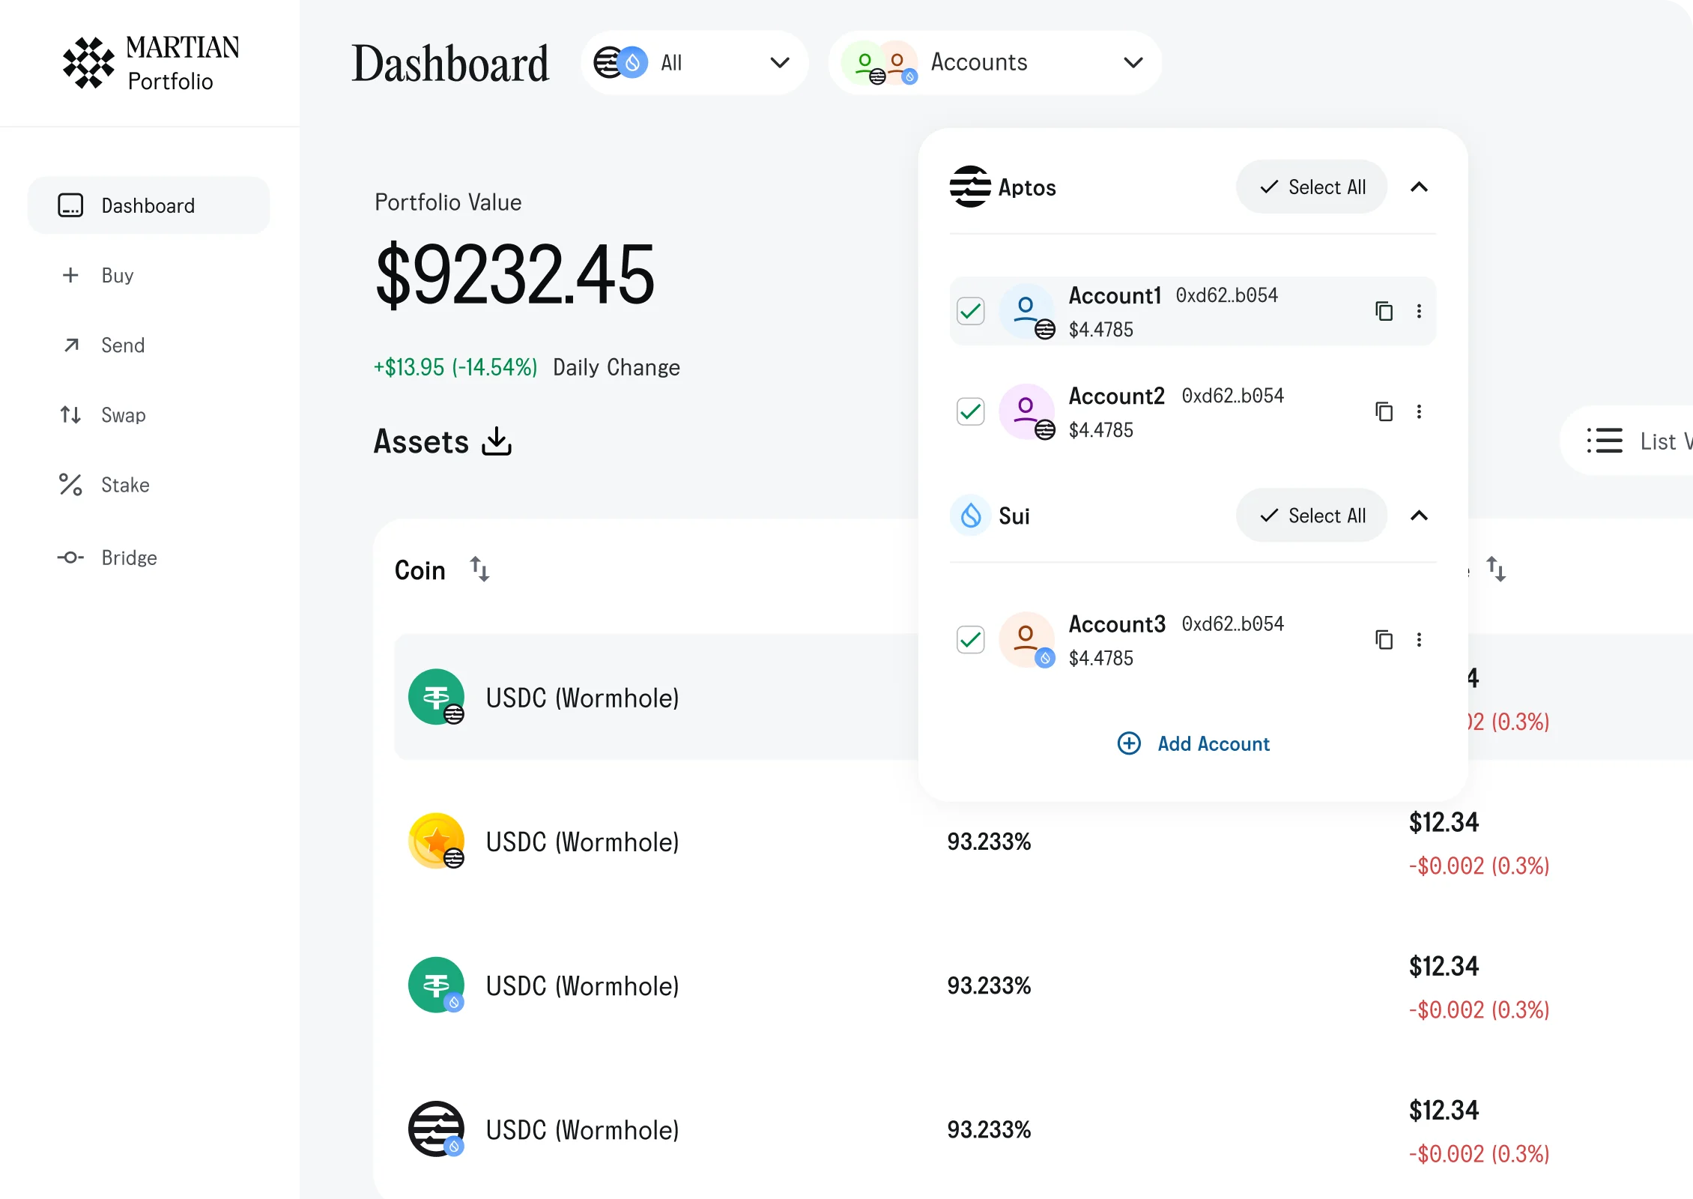Click the Dashboard sidebar icon
Screen dimensions: 1693x1199
point(70,205)
